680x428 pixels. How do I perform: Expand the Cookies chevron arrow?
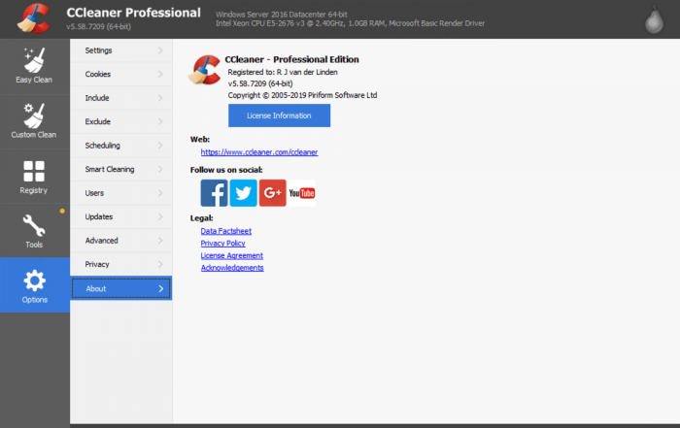(x=160, y=74)
